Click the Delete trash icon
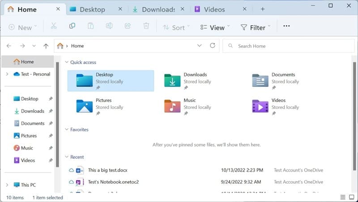 click(146, 26)
